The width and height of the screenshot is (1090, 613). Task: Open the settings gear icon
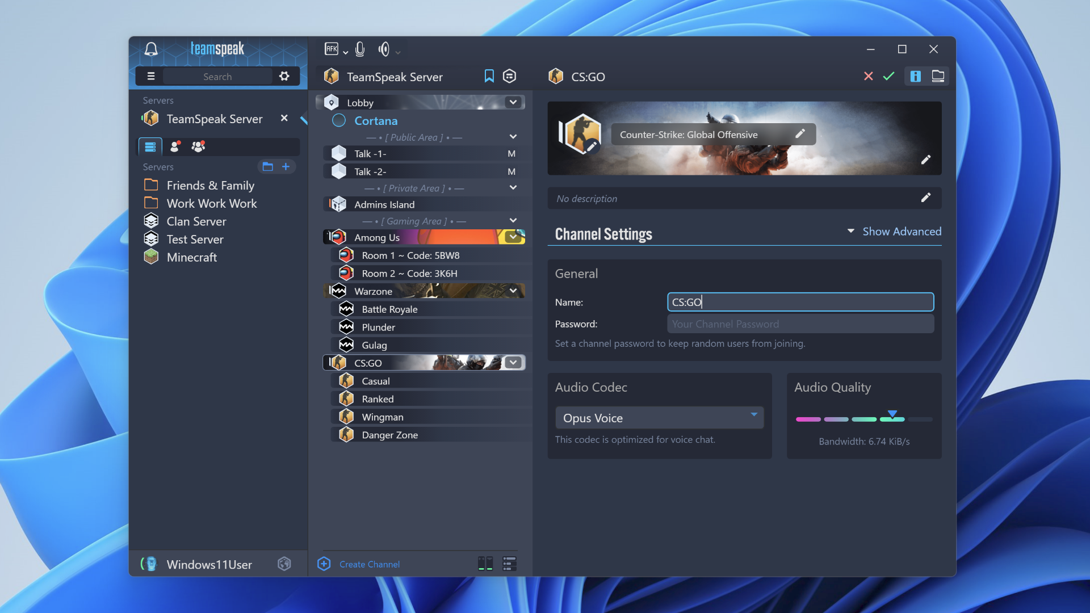click(284, 75)
